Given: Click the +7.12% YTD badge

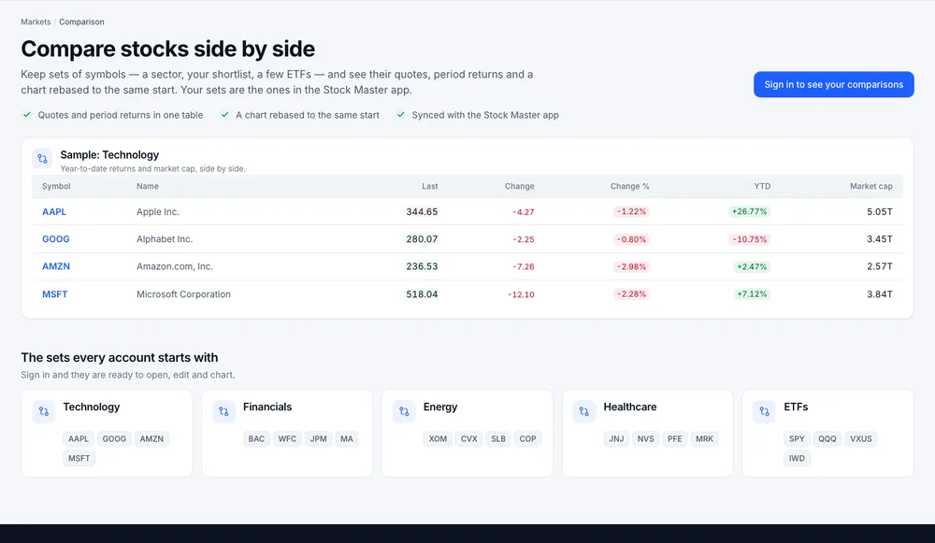Looking at the screenshot, I should (x=752, y=293).
